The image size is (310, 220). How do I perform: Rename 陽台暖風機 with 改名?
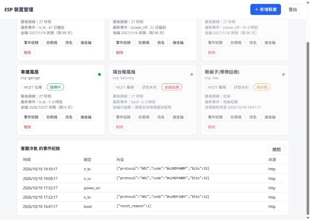point(161,117)
